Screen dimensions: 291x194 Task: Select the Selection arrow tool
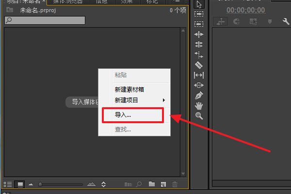click(x=199, y=4)
